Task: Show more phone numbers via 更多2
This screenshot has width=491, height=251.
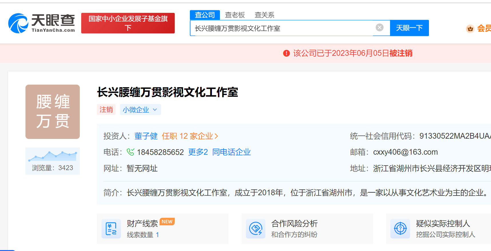Action: pos(198,152)
